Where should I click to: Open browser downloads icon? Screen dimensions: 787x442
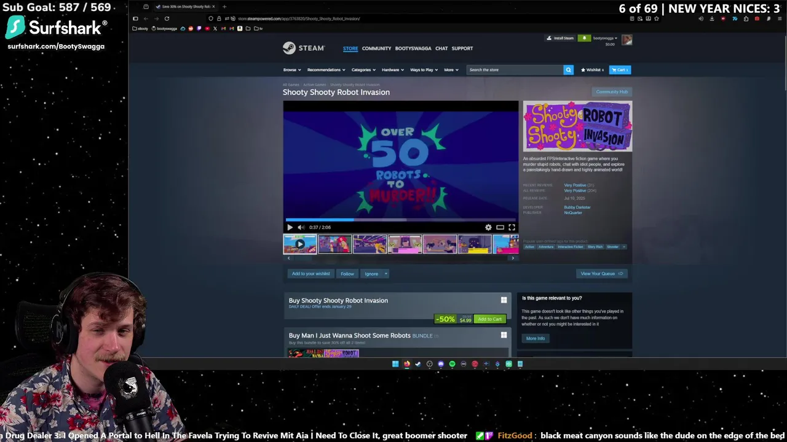[712, 18]
